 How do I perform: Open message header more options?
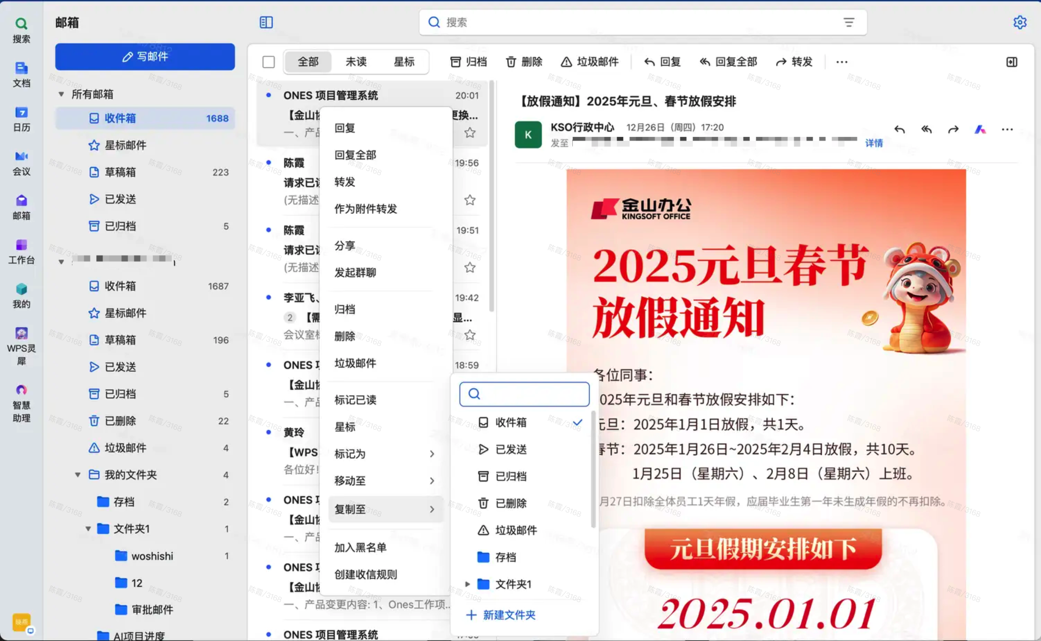click(x=1007, y=129)
